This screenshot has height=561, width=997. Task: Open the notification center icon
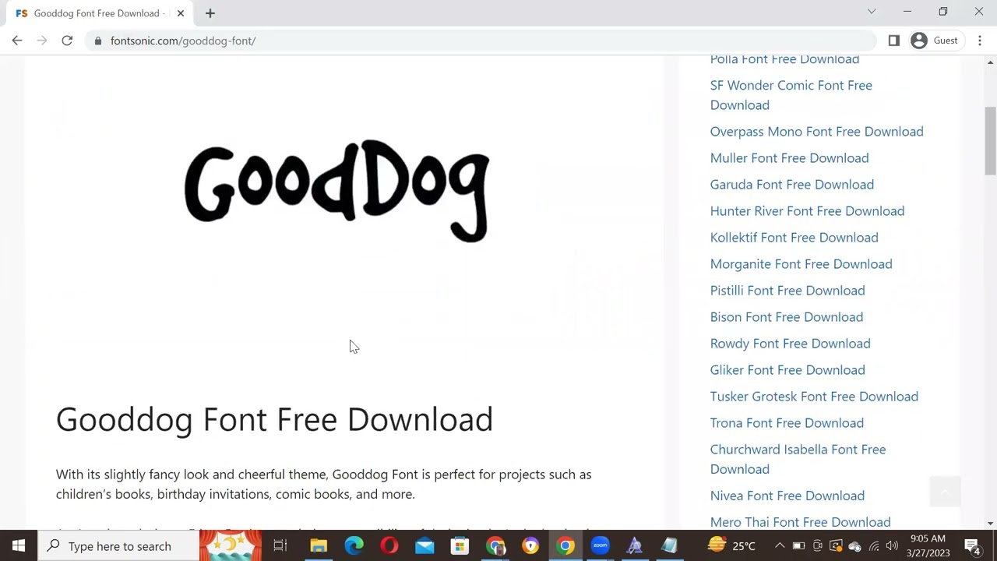972,545
